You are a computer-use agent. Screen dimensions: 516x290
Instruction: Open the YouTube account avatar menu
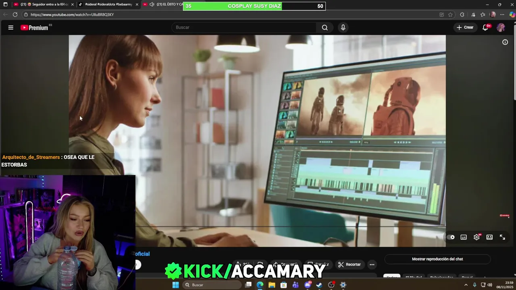tap(501, 27)
